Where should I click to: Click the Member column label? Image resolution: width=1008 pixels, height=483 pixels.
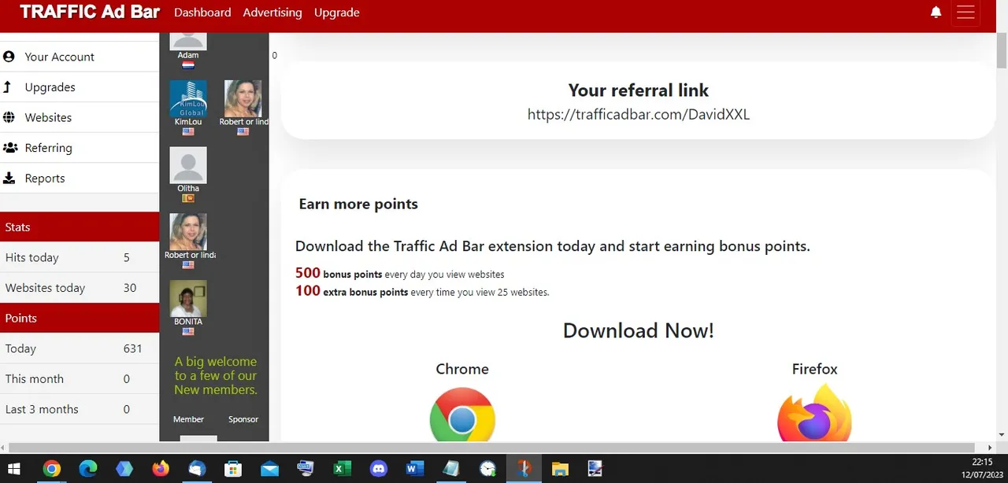[188, 419]
